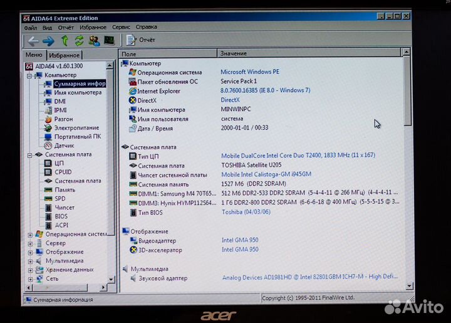Viewport: 451px width, 323px height.
Task: Open the Сервис menu
Action: [121, 27]
